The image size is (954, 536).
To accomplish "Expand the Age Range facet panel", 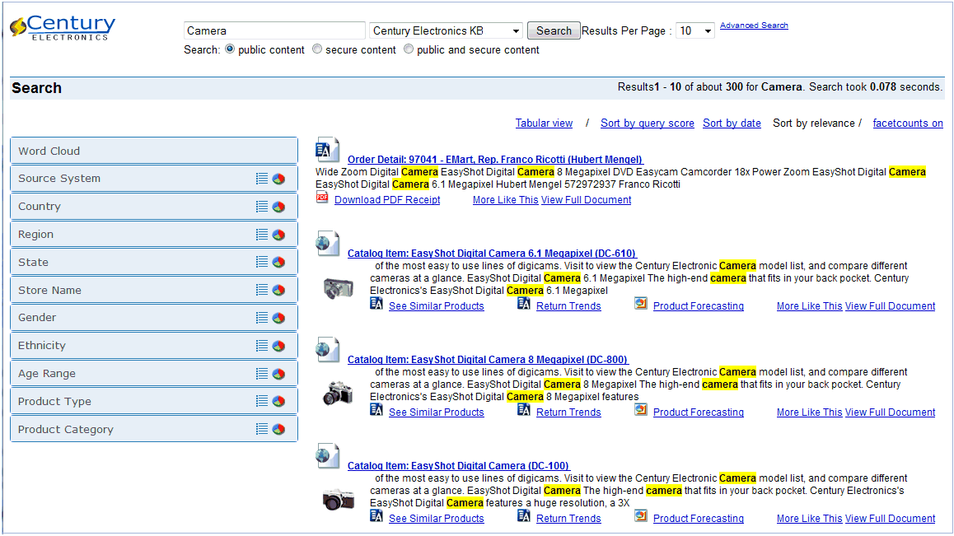I will click(x=154, y=374).
